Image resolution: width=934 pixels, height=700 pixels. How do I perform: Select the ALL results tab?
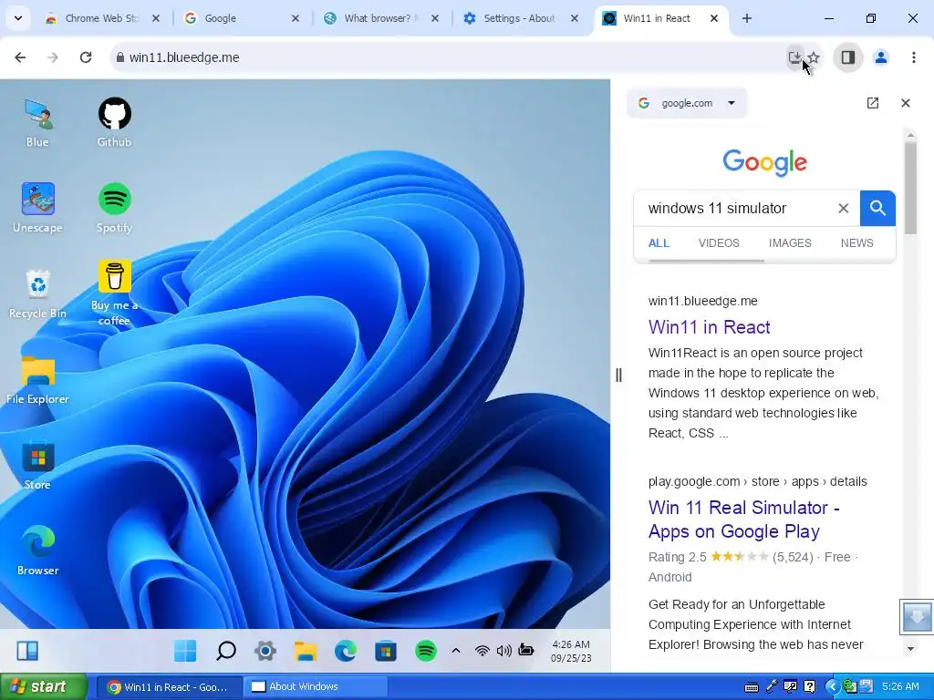[659, 242]
